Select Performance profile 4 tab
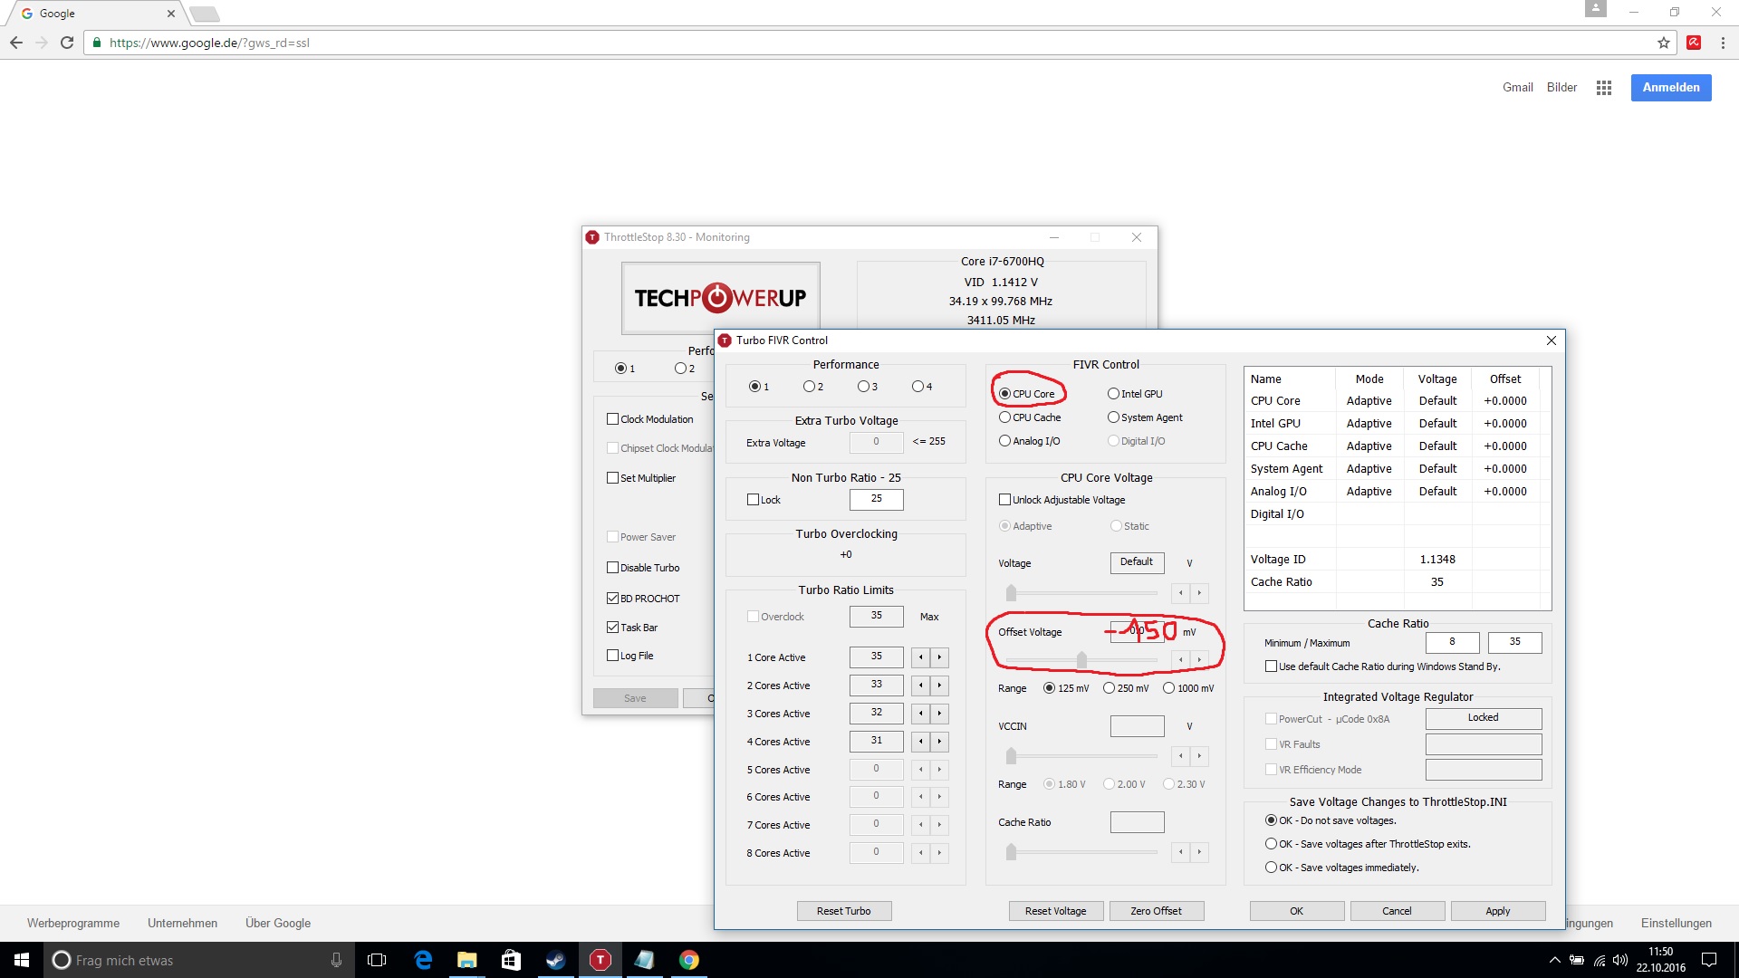Screen dimensions: 1739x978 918,386
